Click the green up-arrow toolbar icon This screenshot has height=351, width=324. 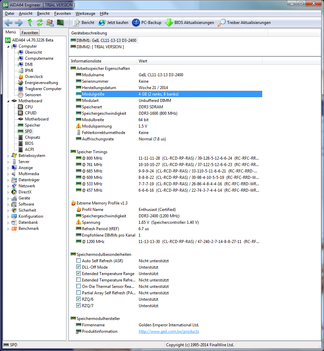pos(30,23)
